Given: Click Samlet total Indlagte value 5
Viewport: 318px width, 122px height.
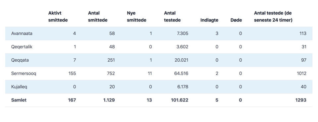Looking at the screenshot, I should point(217,100).
